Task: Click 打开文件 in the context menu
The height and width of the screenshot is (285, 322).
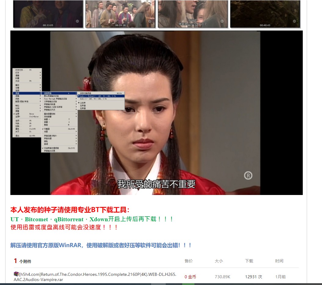Action: point(20,70)
